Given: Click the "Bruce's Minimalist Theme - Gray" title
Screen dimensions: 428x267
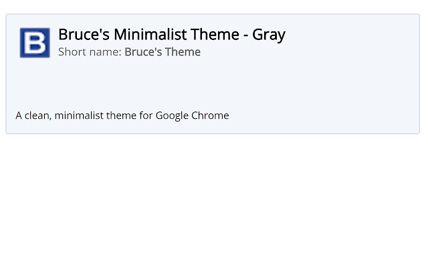Looking at the screenshot, I should point(172,34).
